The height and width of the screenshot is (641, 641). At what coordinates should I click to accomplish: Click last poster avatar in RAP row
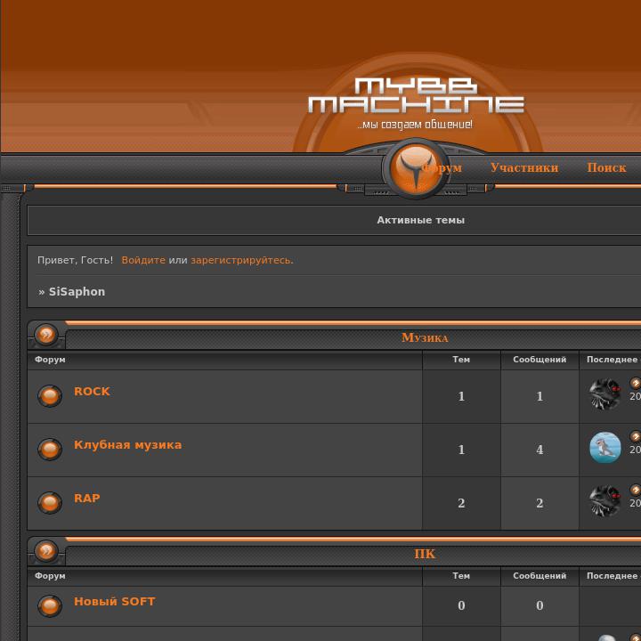[605, 501]
